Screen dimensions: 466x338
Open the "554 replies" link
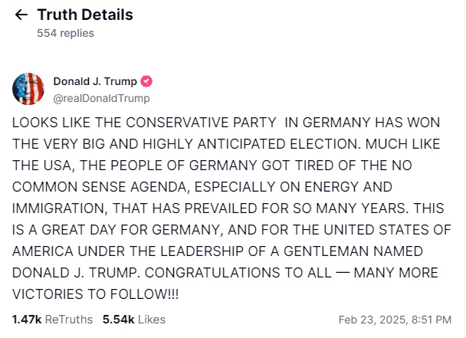click(x=65, y=34)
